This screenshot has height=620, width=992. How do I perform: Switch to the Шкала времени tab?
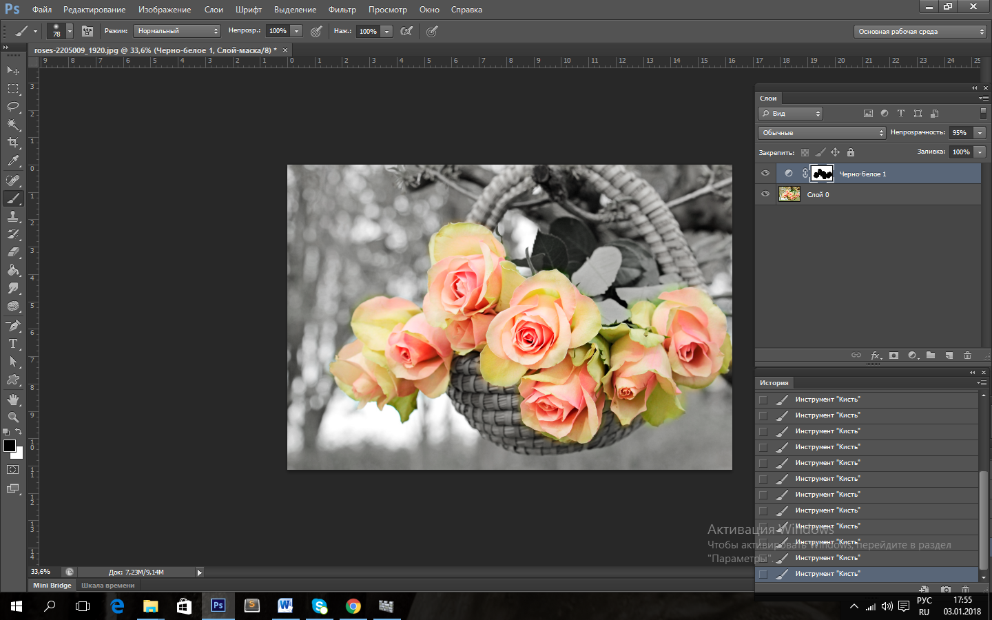click(108, 586)
